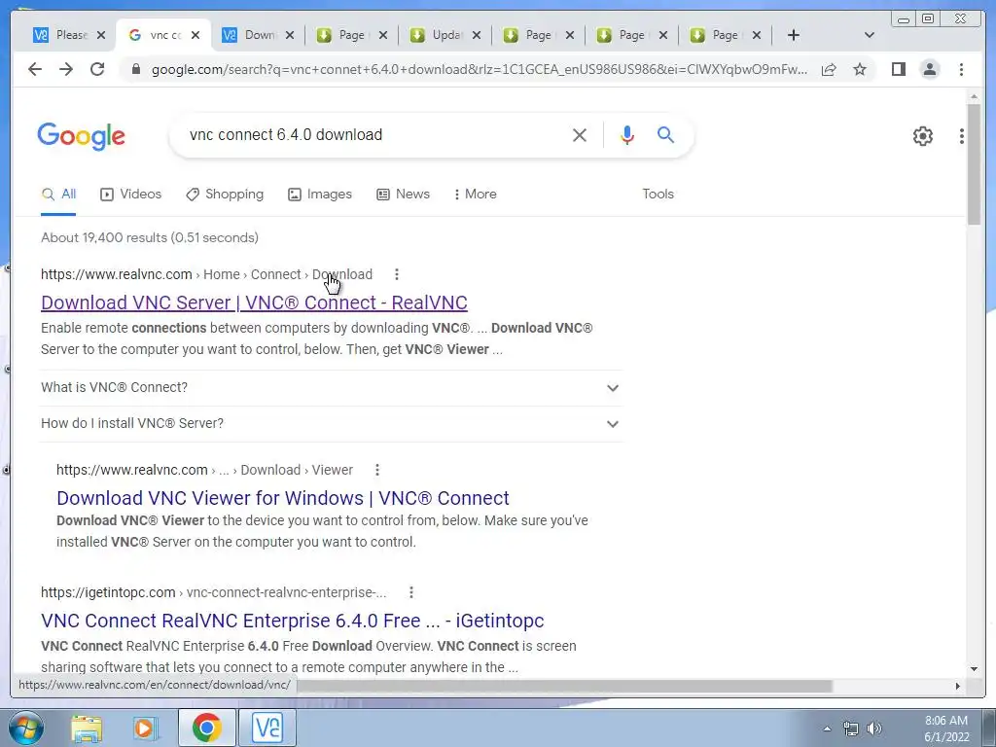Close the 'Down' VNC tab
The width and height of the screenshot is (996, 747).
coord(290,35)
